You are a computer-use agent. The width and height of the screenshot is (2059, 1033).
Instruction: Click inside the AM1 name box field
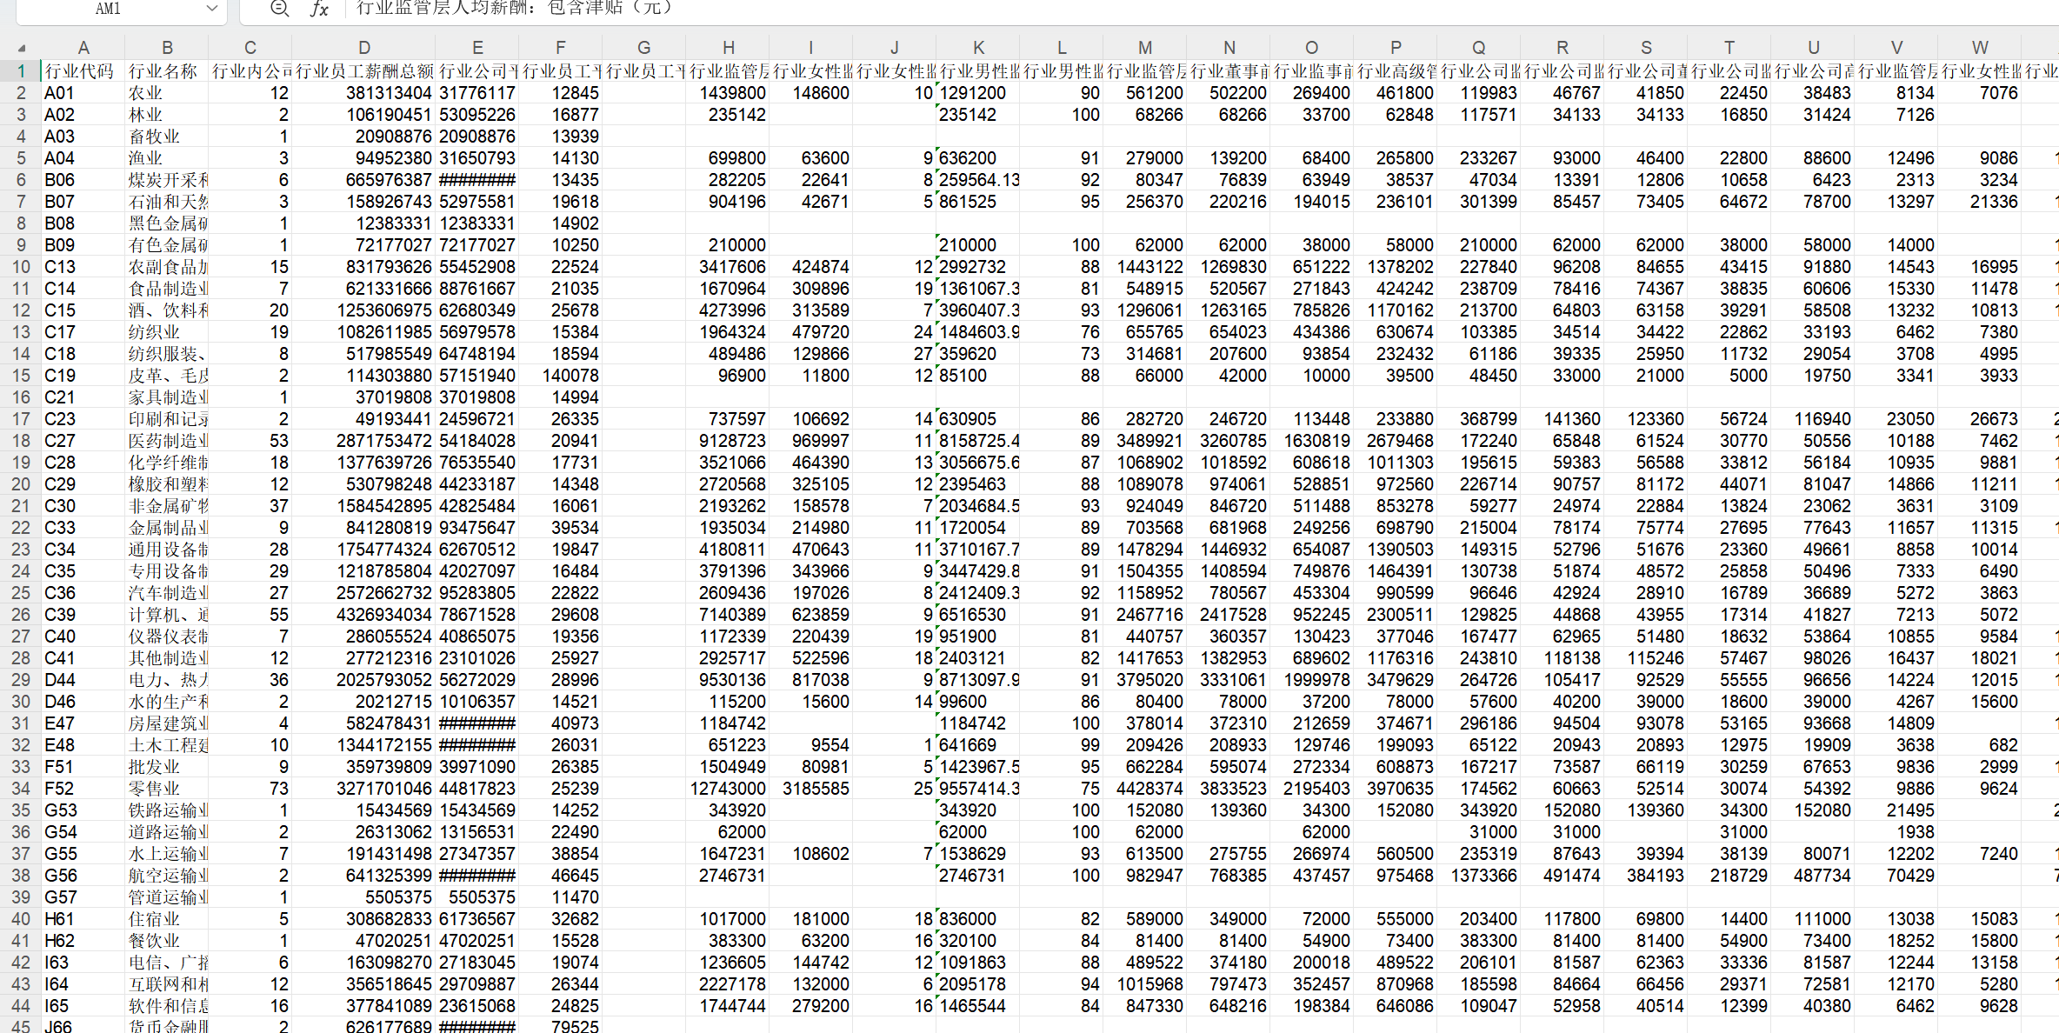(x=109, y=9)
